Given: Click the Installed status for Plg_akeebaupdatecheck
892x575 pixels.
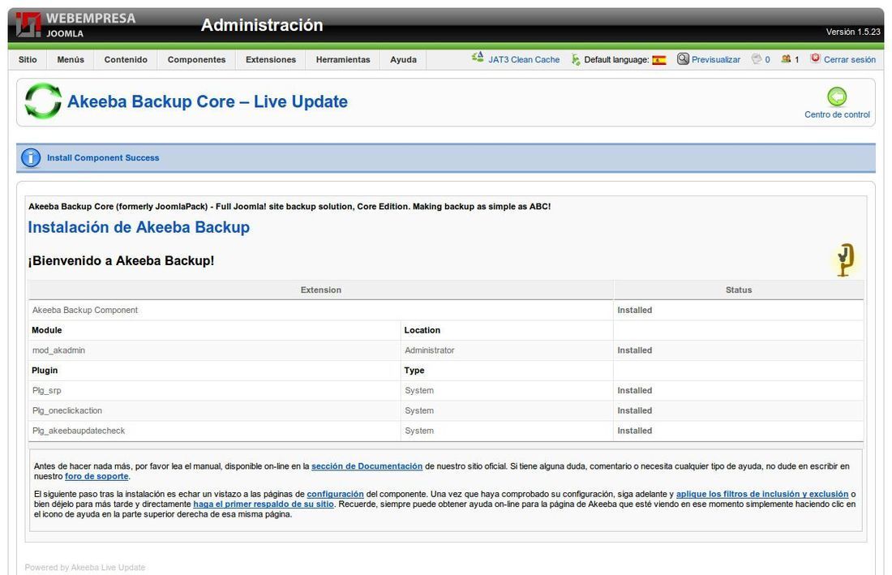Looking at the screenshot, I should (x=635, y=431).
